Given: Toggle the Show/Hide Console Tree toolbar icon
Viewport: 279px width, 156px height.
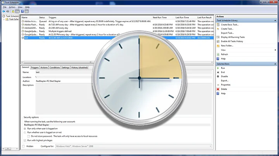Looking at the screenshot, I should coord(17,11).
